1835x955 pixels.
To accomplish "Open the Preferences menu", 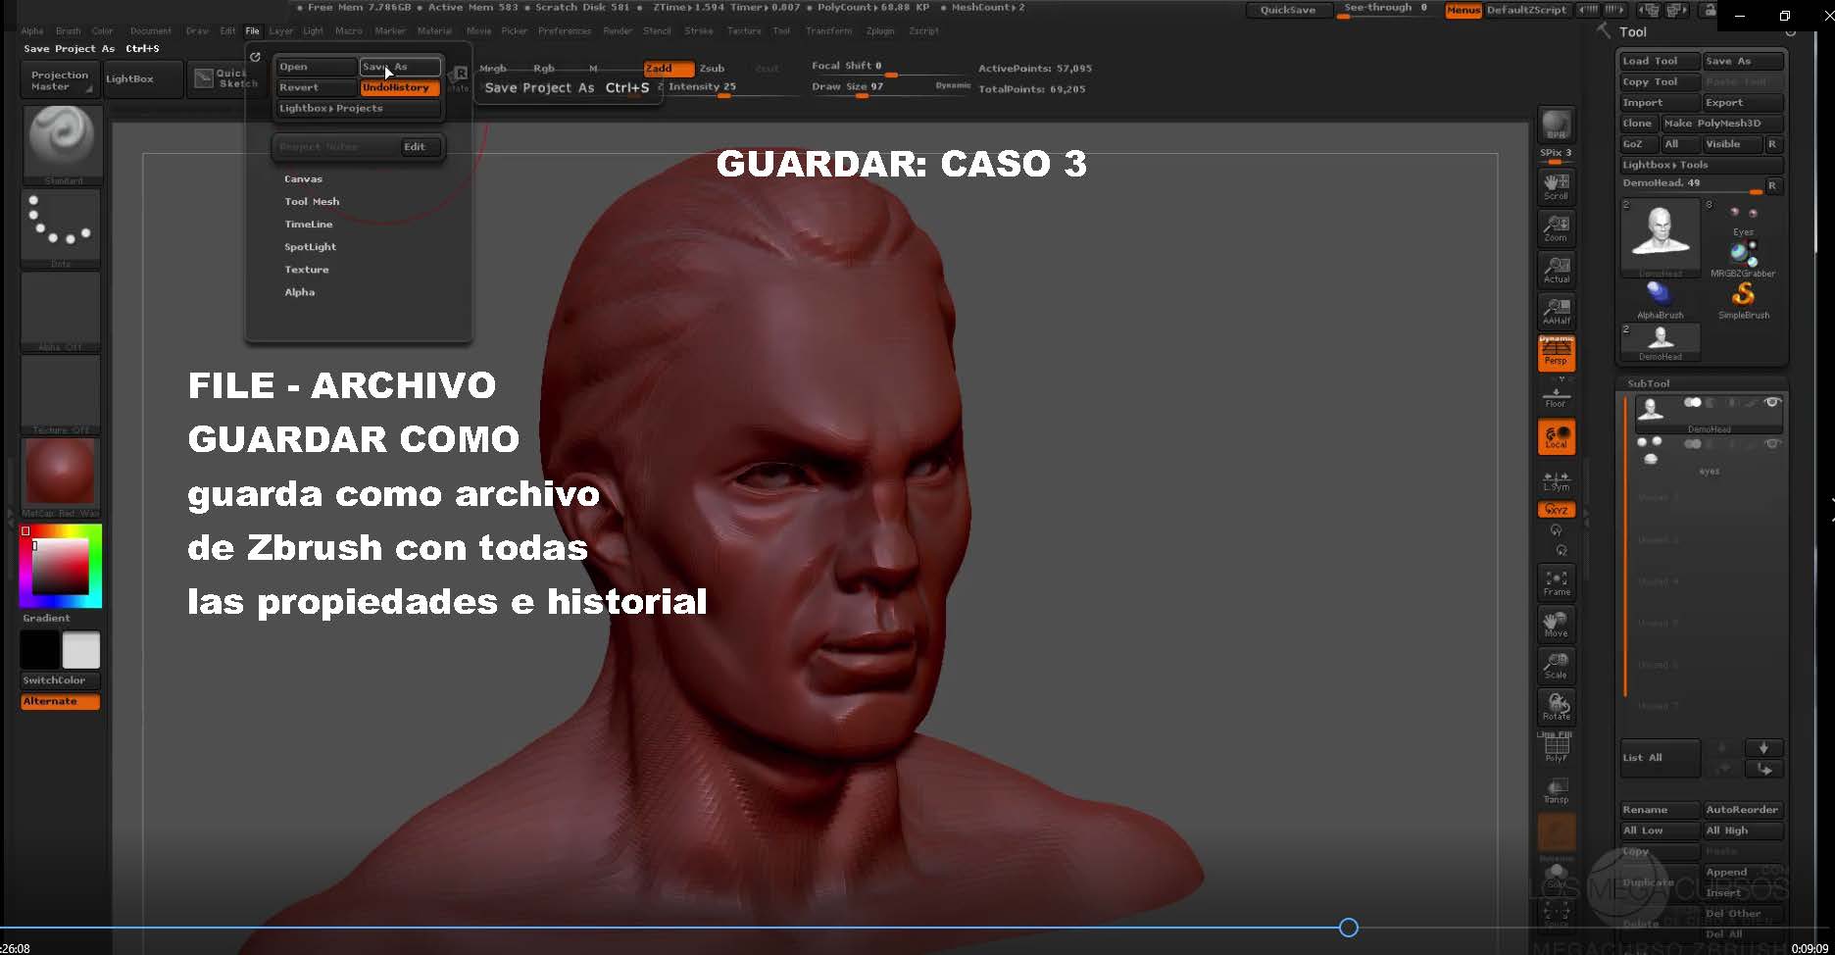I will pyautogui.click(x=565, y=30).
